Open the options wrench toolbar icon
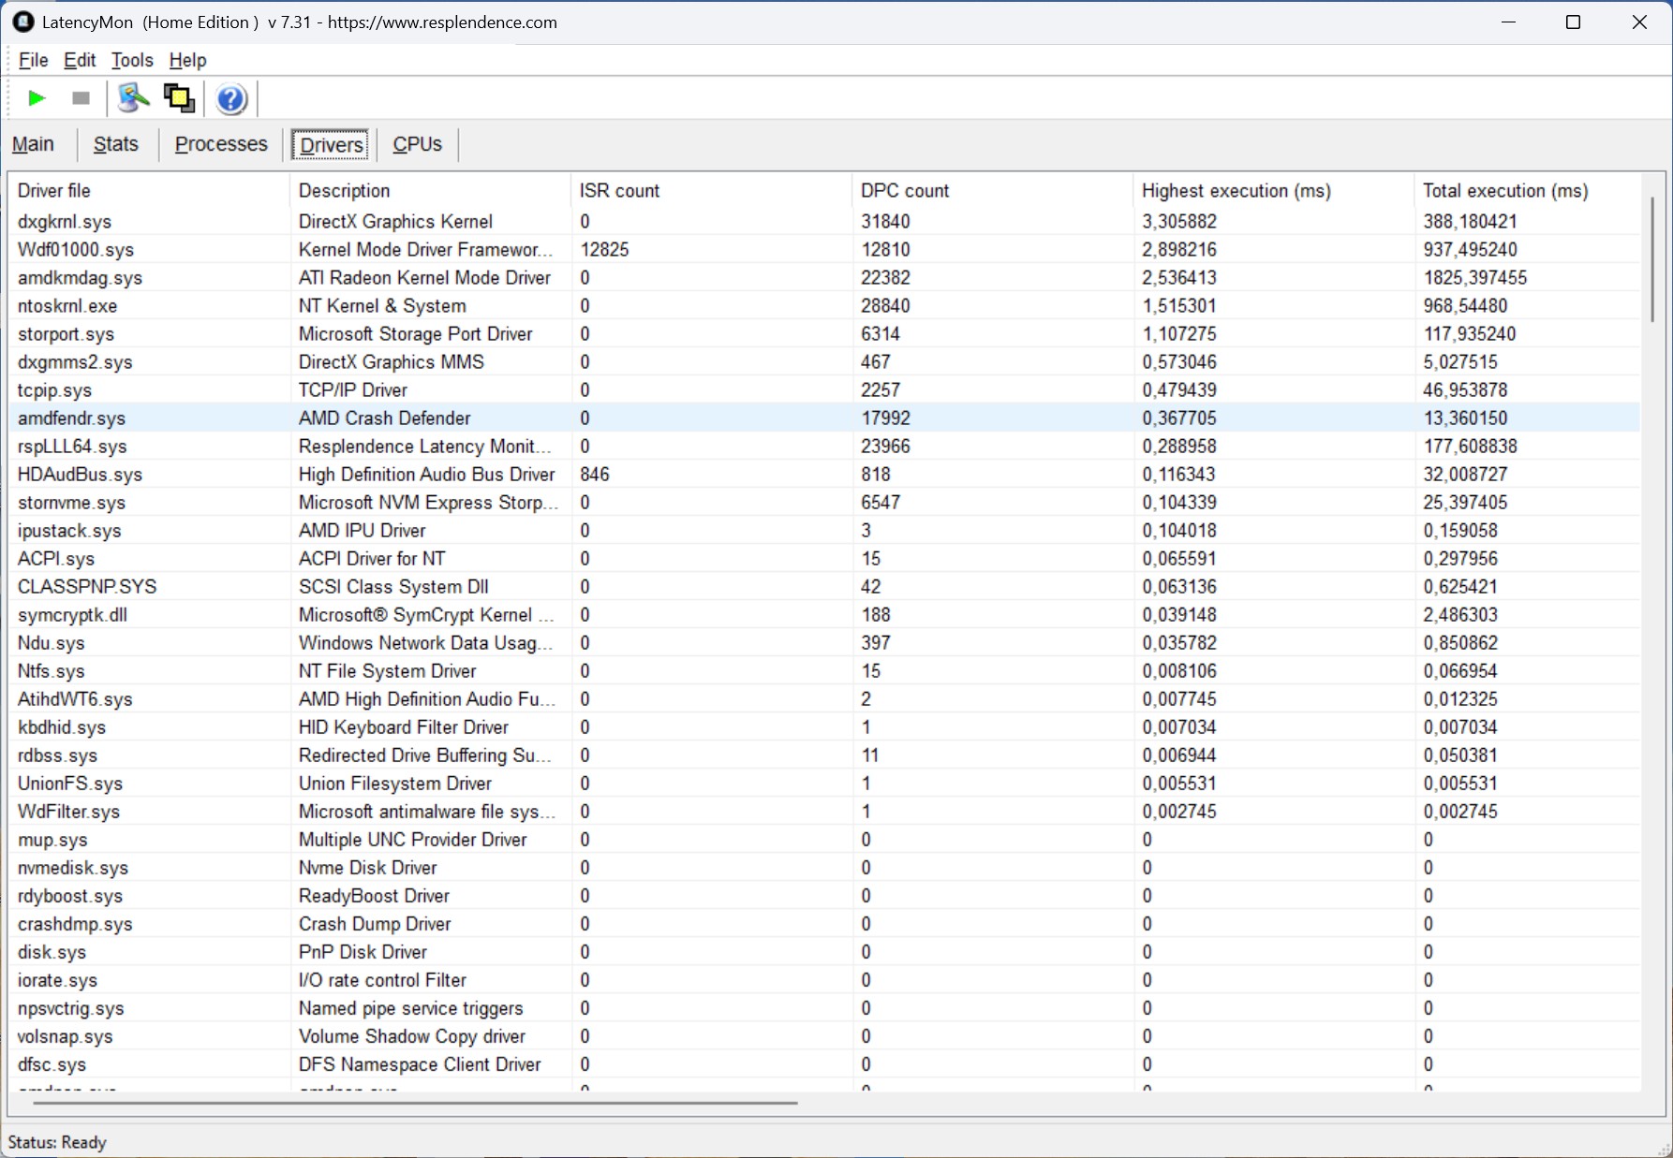The height and width of the screenshot is (1158, 1673). [x=133, y=98]
